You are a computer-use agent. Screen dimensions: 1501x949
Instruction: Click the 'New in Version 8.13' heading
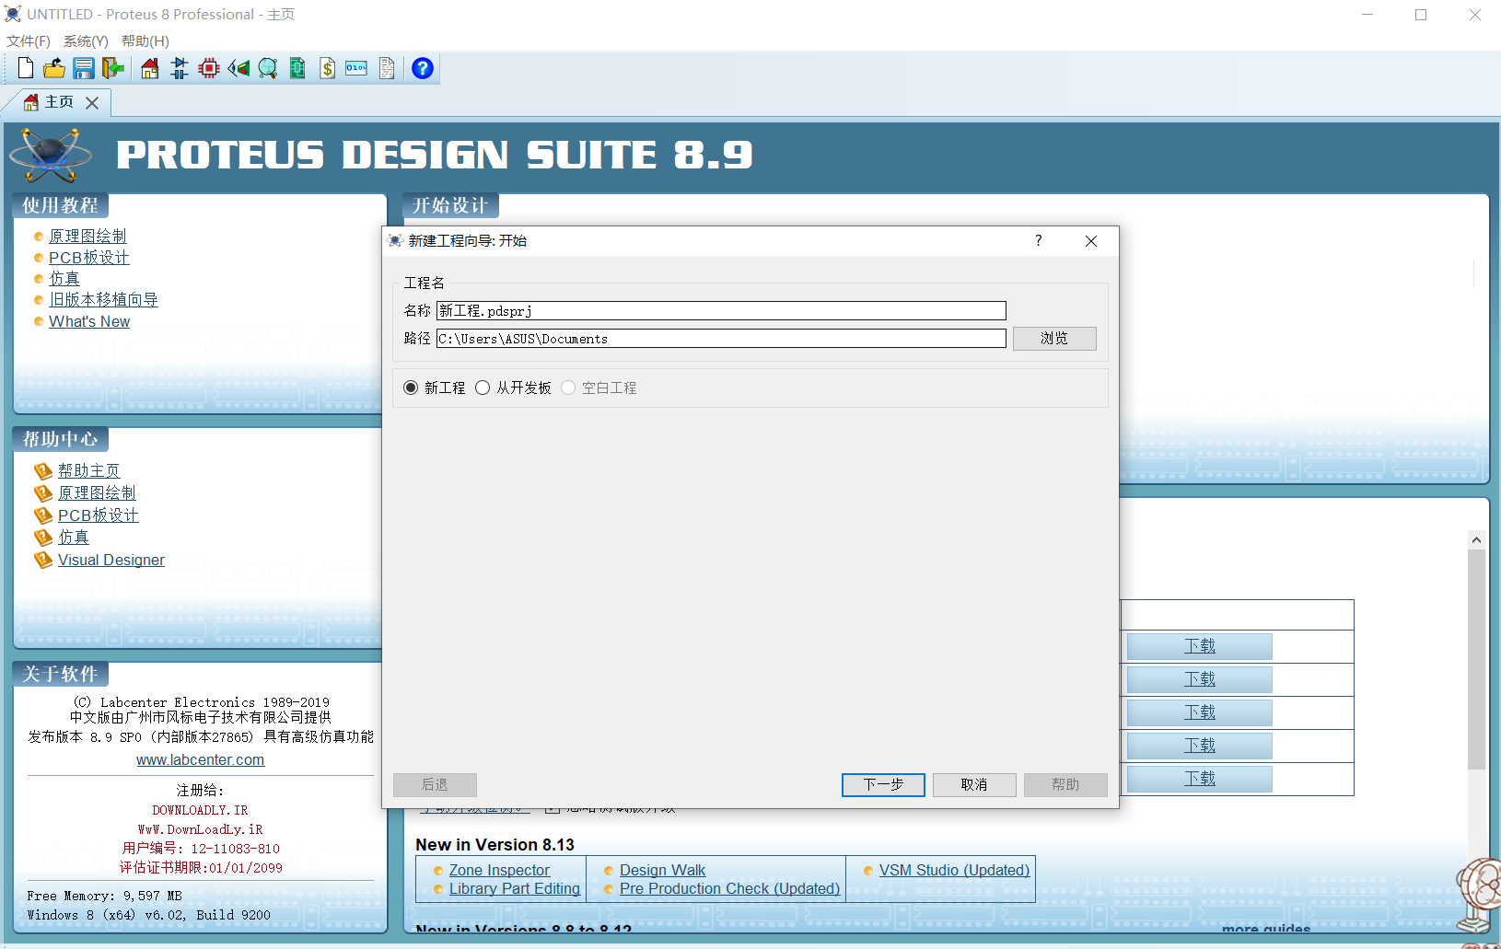(x=495, y=844)
